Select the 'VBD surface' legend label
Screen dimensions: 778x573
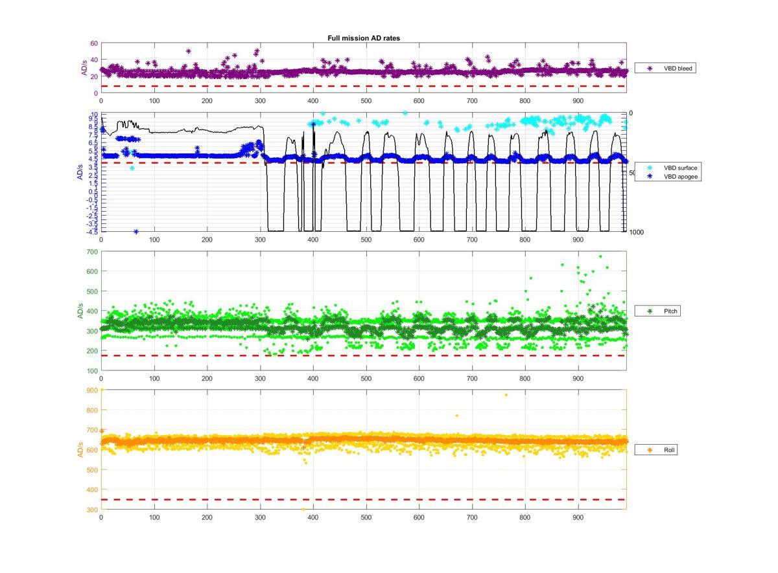[x=680, y=168]
